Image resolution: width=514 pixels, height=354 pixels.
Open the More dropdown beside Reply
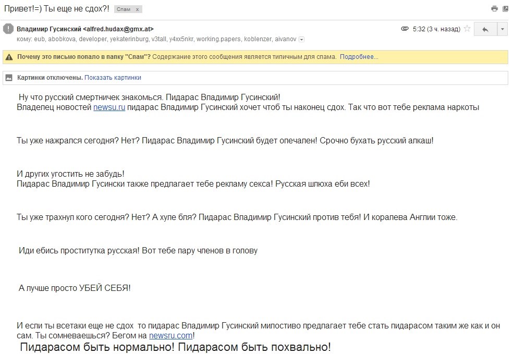pyautogui.click(x=502, y=29)
